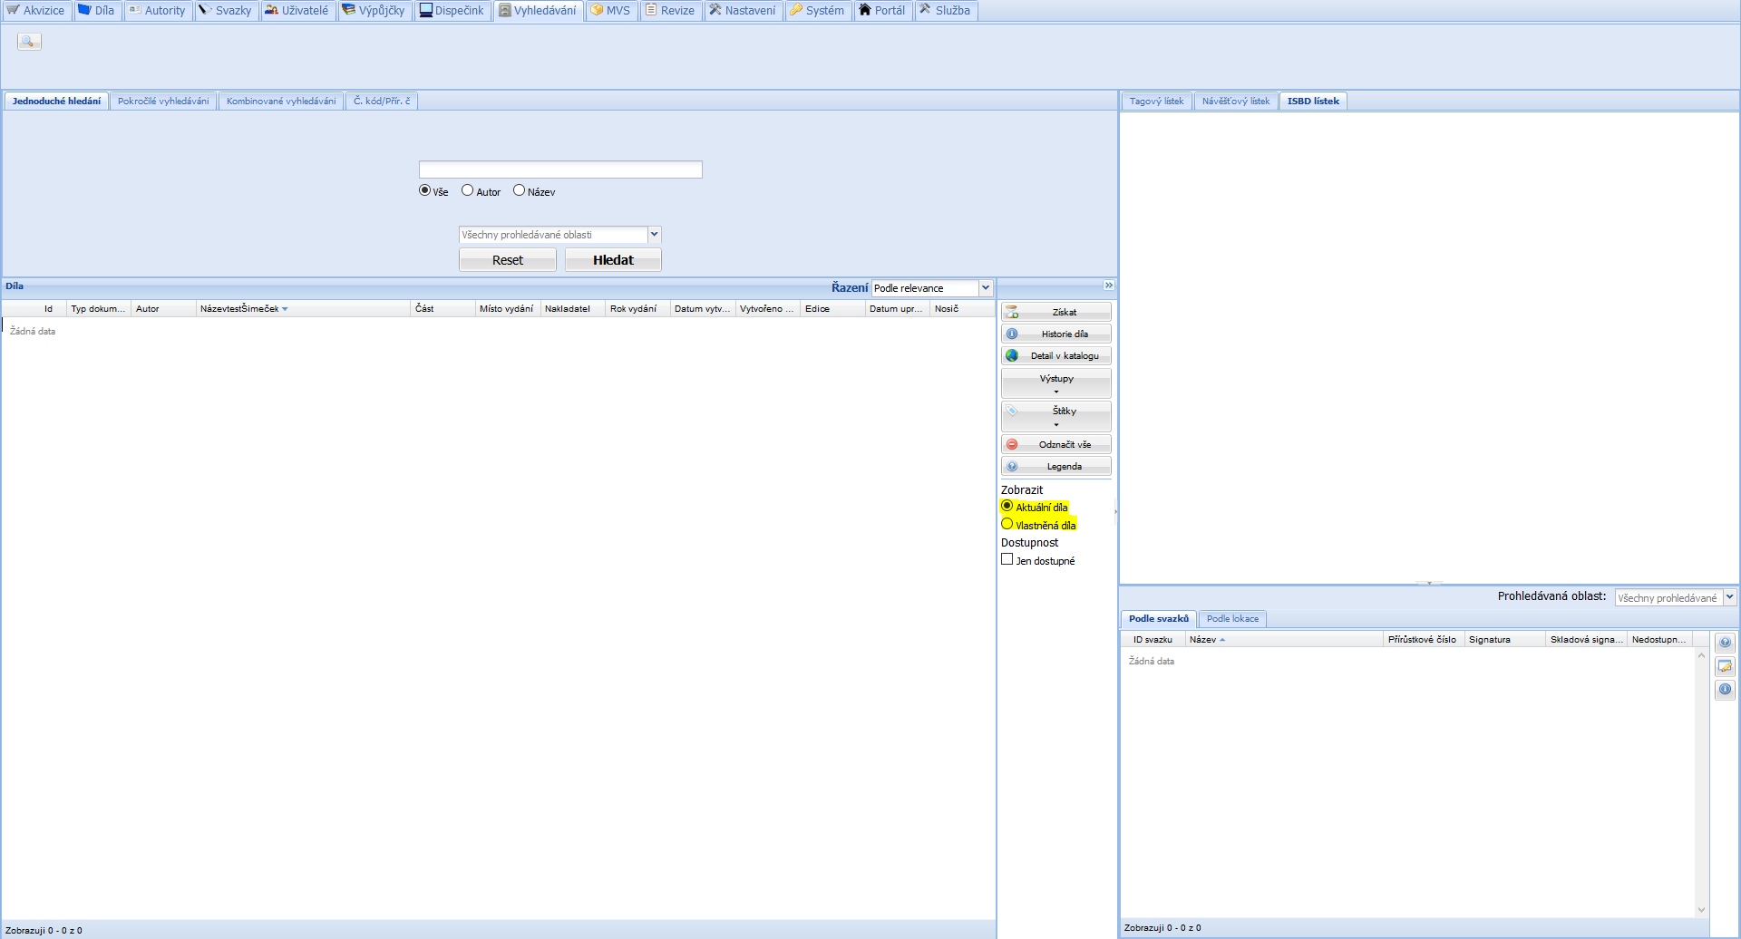1741x939 pixels.
Task: Enable the Jen dostupné checkbox
Action: 1007,560
